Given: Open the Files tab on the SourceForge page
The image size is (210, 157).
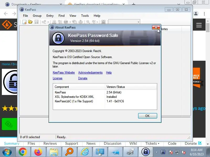Looking at the screenshot, I should tap(31, 143).
